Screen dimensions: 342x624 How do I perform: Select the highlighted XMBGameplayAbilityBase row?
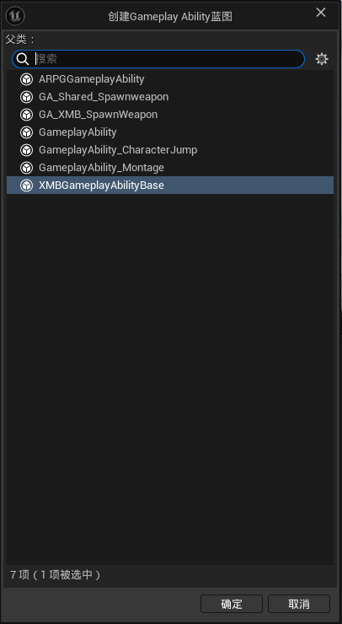click(x=170, y=186)
